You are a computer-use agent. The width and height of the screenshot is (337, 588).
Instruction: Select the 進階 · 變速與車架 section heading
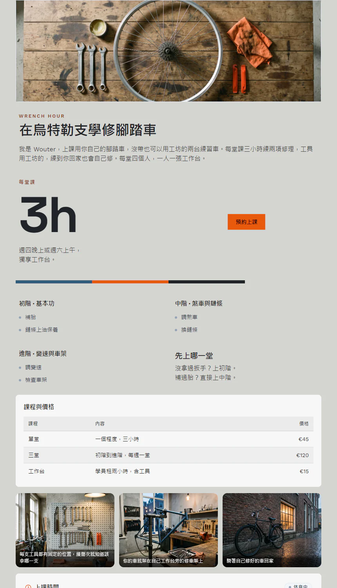[x=43, y=354]
